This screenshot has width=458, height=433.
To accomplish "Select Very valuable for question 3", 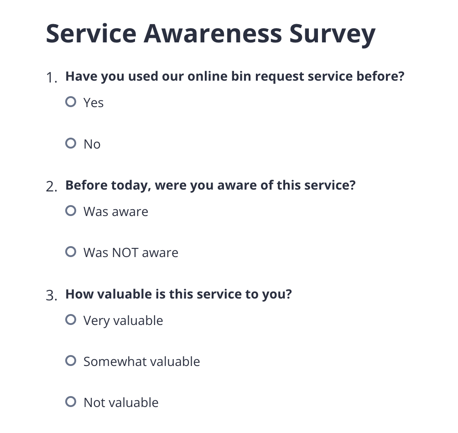I will click(71, 319).
